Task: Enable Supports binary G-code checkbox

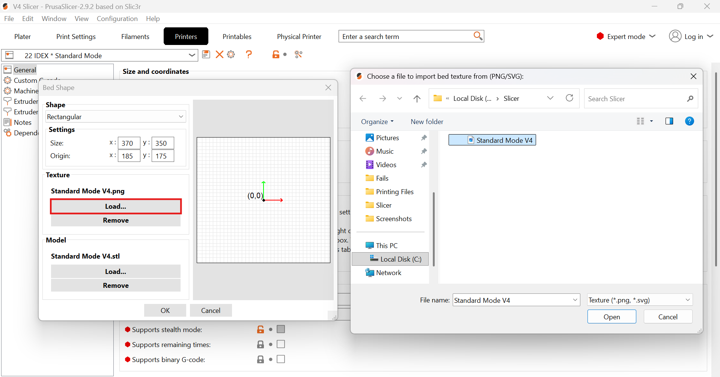Action: click(x=281, y=359)
